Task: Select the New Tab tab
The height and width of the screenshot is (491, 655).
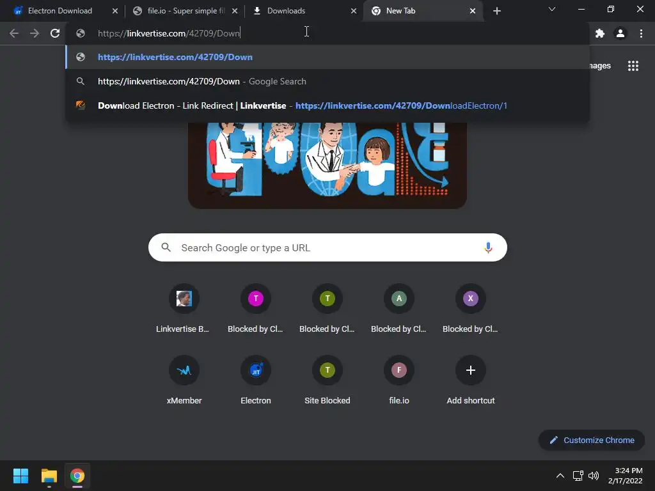Action: [422, 11]
